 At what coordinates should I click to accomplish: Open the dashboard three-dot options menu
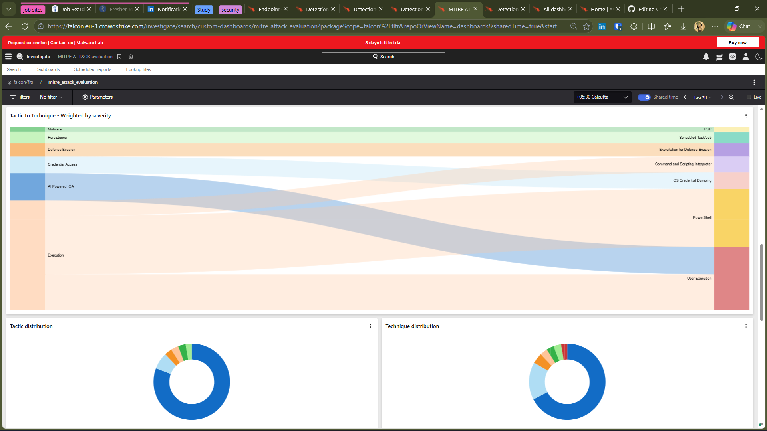(754, 82)
